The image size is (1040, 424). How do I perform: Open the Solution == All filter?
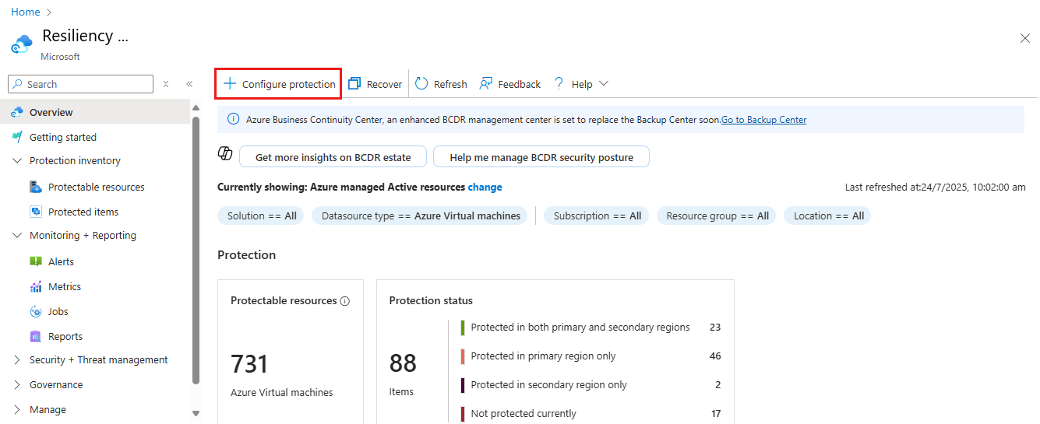tap(262, 216)
